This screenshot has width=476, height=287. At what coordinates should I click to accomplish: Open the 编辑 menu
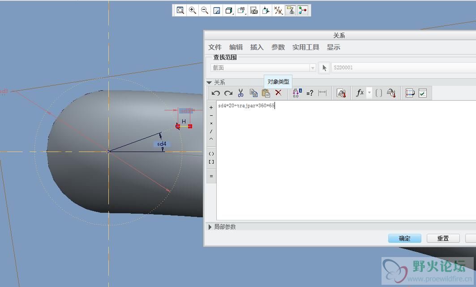pos(236,47)
